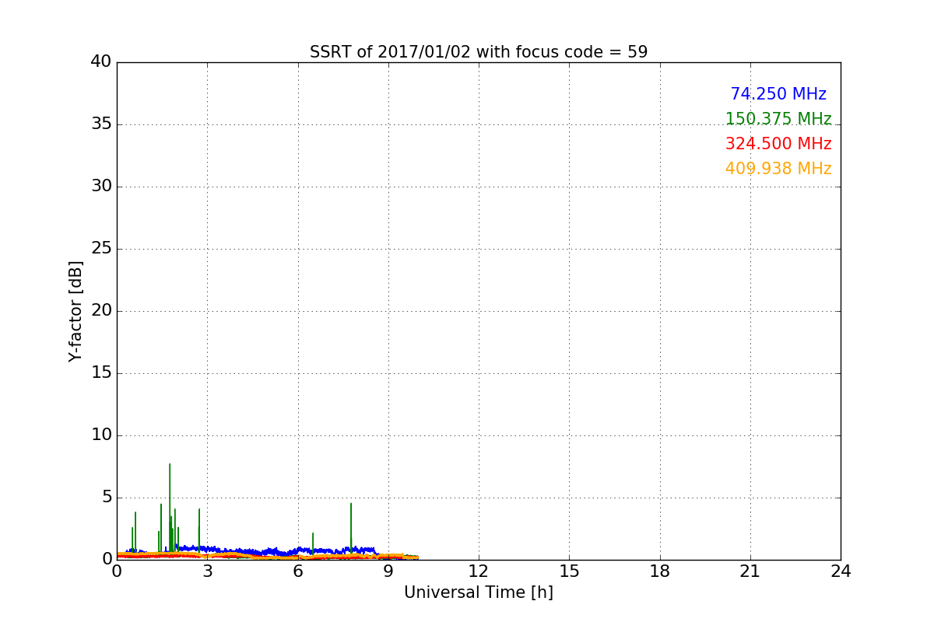Click the x-axis tick label 21
934x622 pixels.
(750, 571)
